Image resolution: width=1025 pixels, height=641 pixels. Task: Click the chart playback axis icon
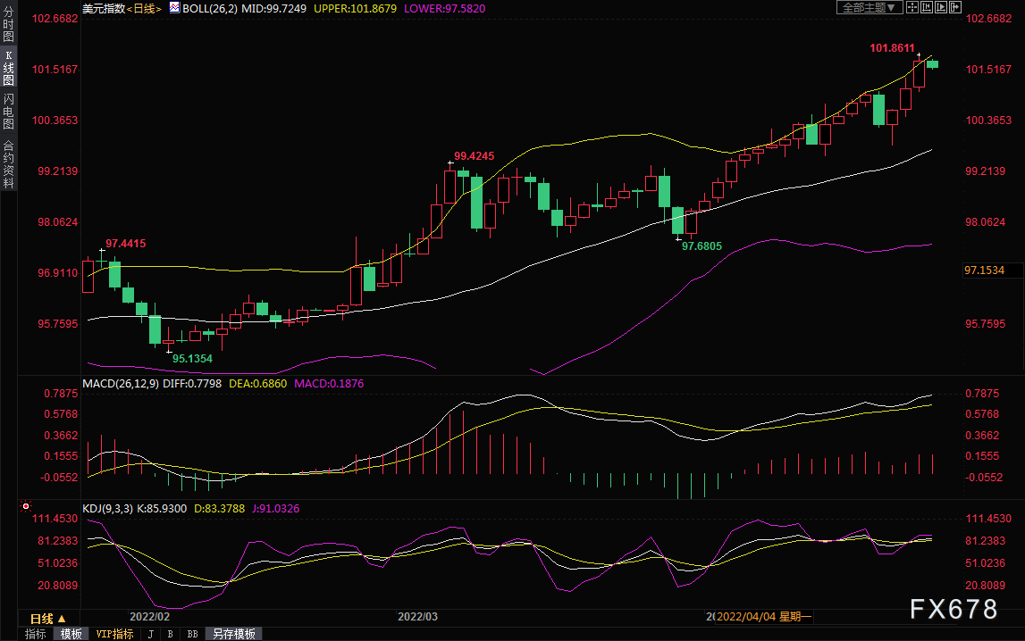941,7
